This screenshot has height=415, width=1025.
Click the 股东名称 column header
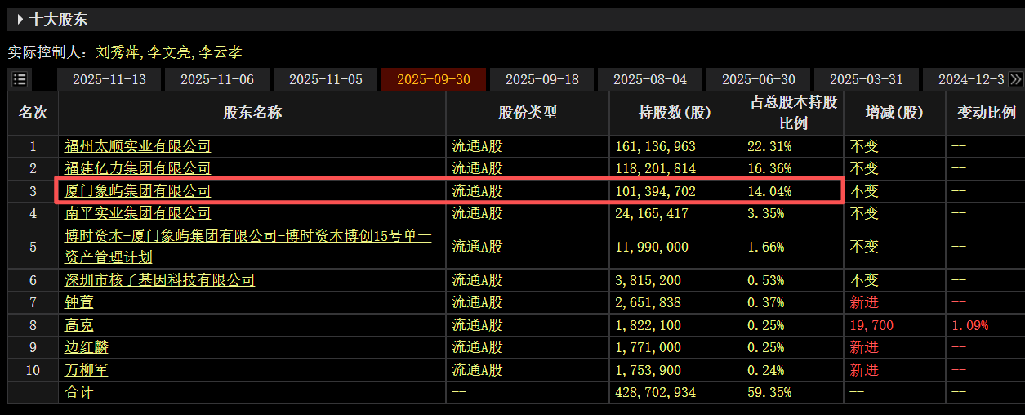pos(252,114)
